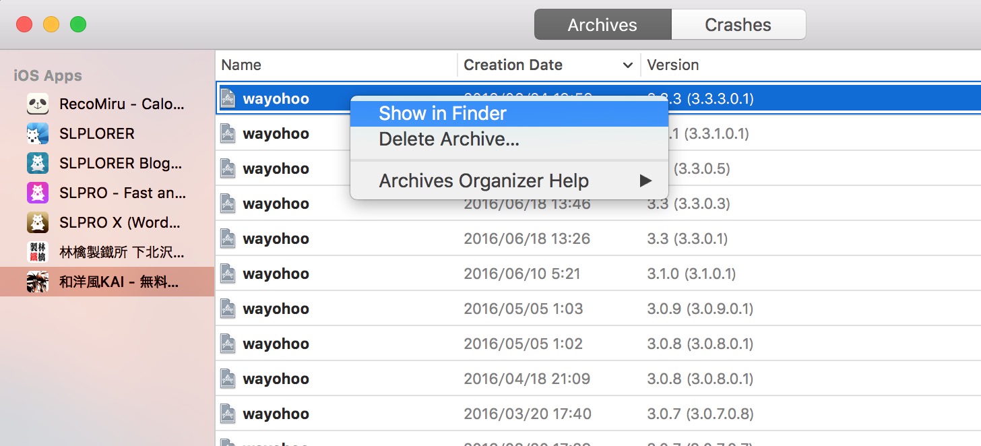Click the 2016/05/05 1:02 creation date cell
The height and width of the screenshot is (446, 981).
pyautogui.click(x=523, y=344)
